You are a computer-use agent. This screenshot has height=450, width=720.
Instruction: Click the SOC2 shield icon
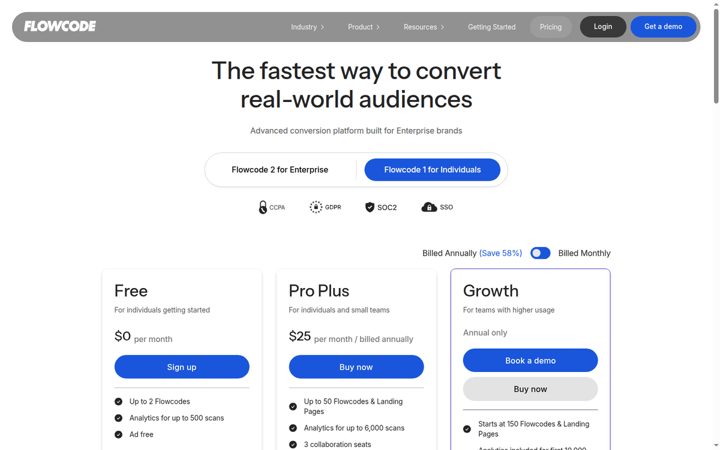(x=370, y=207)
